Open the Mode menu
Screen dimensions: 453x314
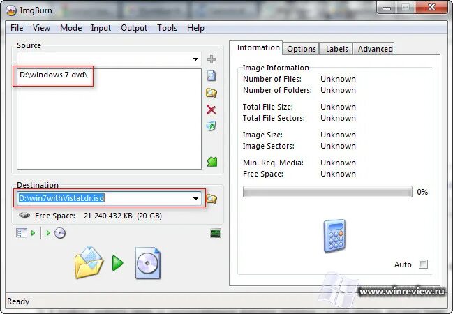pos(70,28)
